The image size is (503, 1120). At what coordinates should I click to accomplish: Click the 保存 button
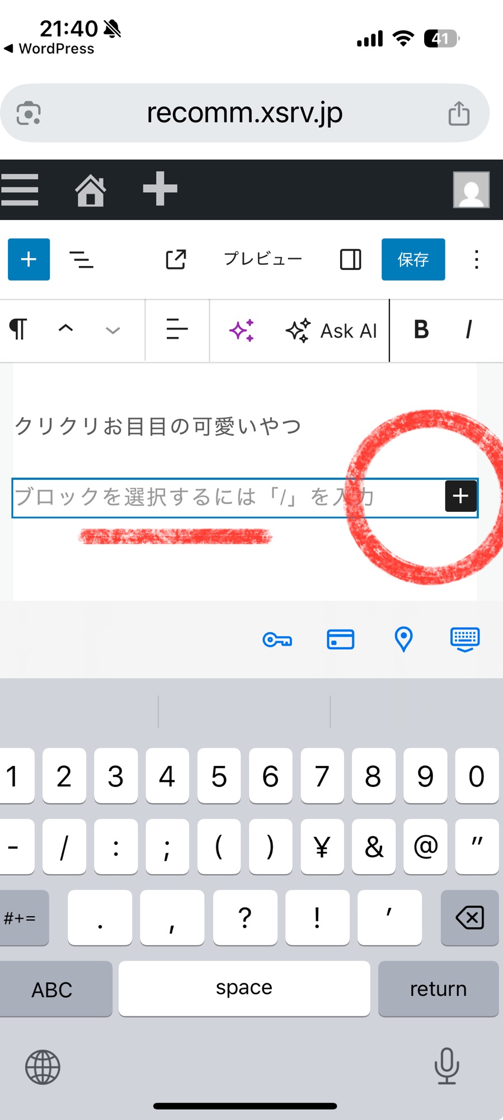(x=413, y=259)
